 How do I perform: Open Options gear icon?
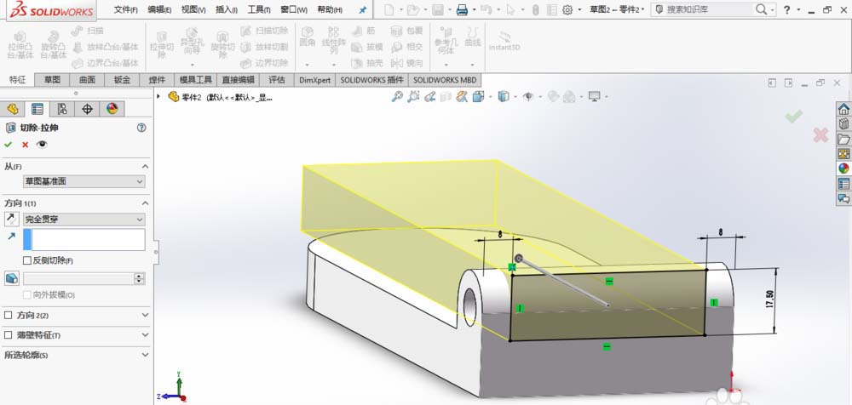tap(567, 9)
